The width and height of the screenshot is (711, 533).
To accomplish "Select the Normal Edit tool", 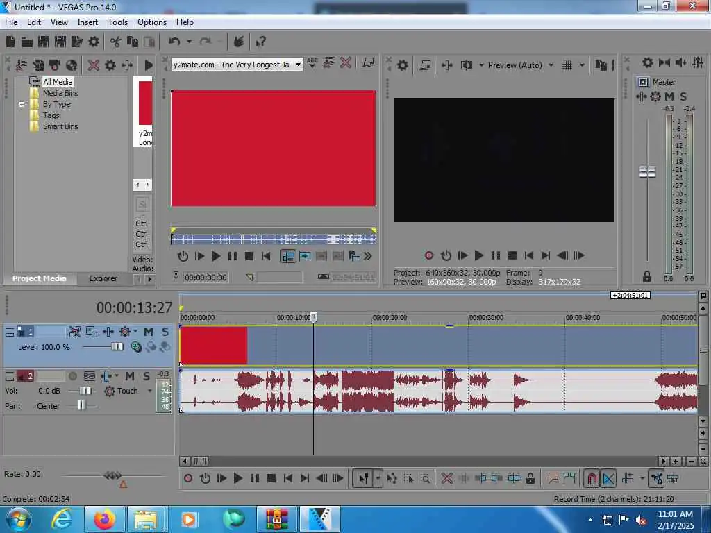I will coord(363,478).
